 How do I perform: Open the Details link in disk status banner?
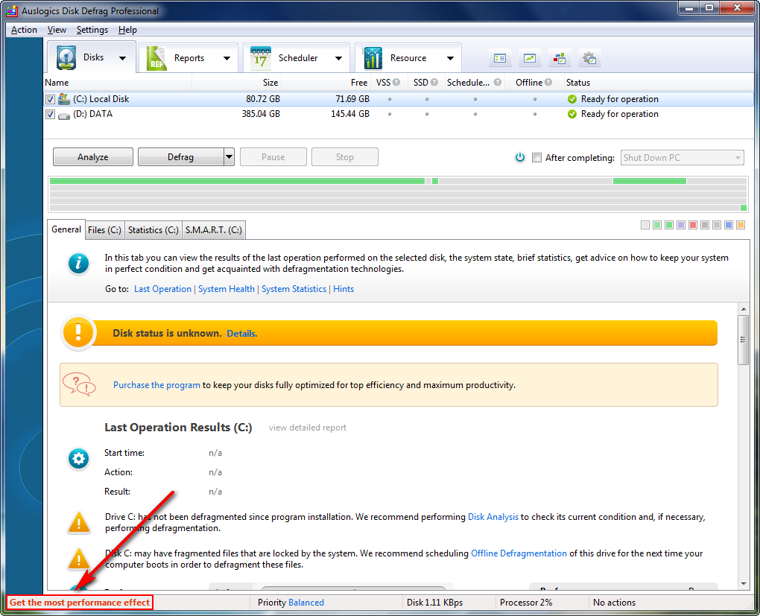tap(242, 334)
